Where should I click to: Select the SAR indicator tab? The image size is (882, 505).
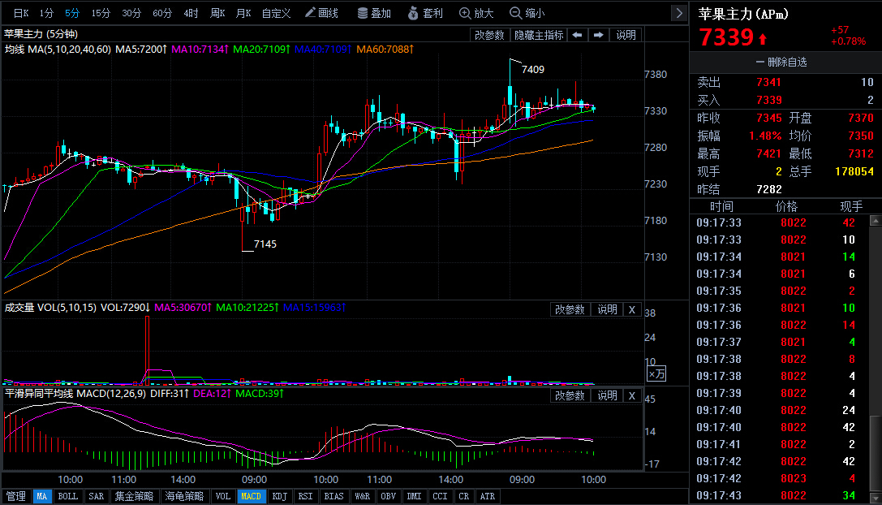(97, 496)
